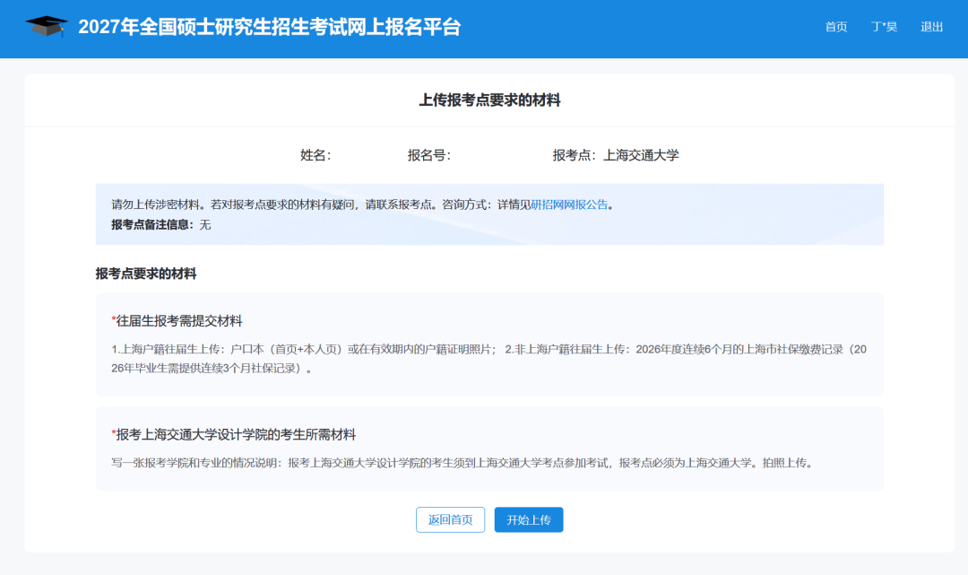Image resolution: width=968 pixels, height=575 pixels.
Task: Click the 往届生报考需提交材料 card title
Action: [177, 320]
